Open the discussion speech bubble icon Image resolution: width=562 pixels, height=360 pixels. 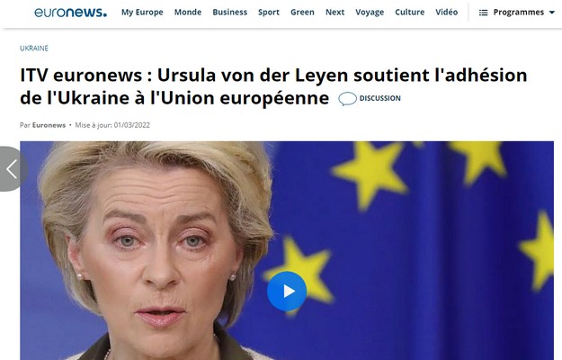click(x=347, y=99)
